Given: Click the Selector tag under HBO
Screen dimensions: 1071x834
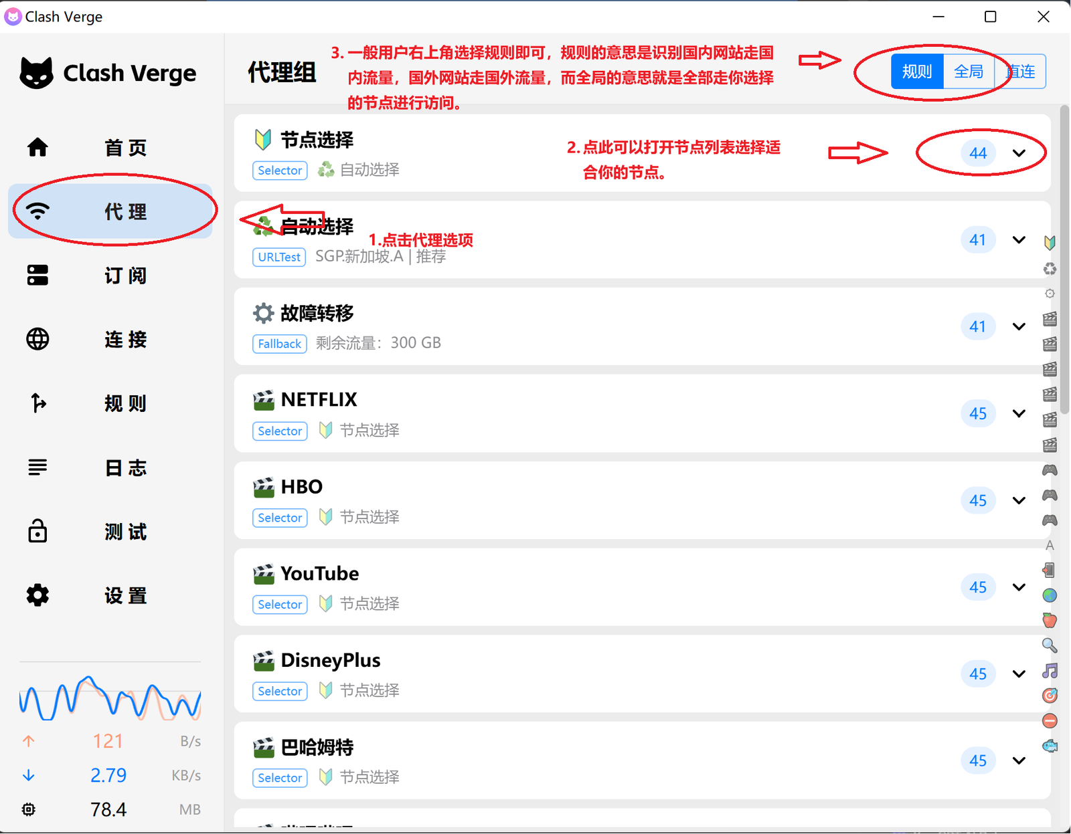Looking at the screenshot, I should pos(280,518).
